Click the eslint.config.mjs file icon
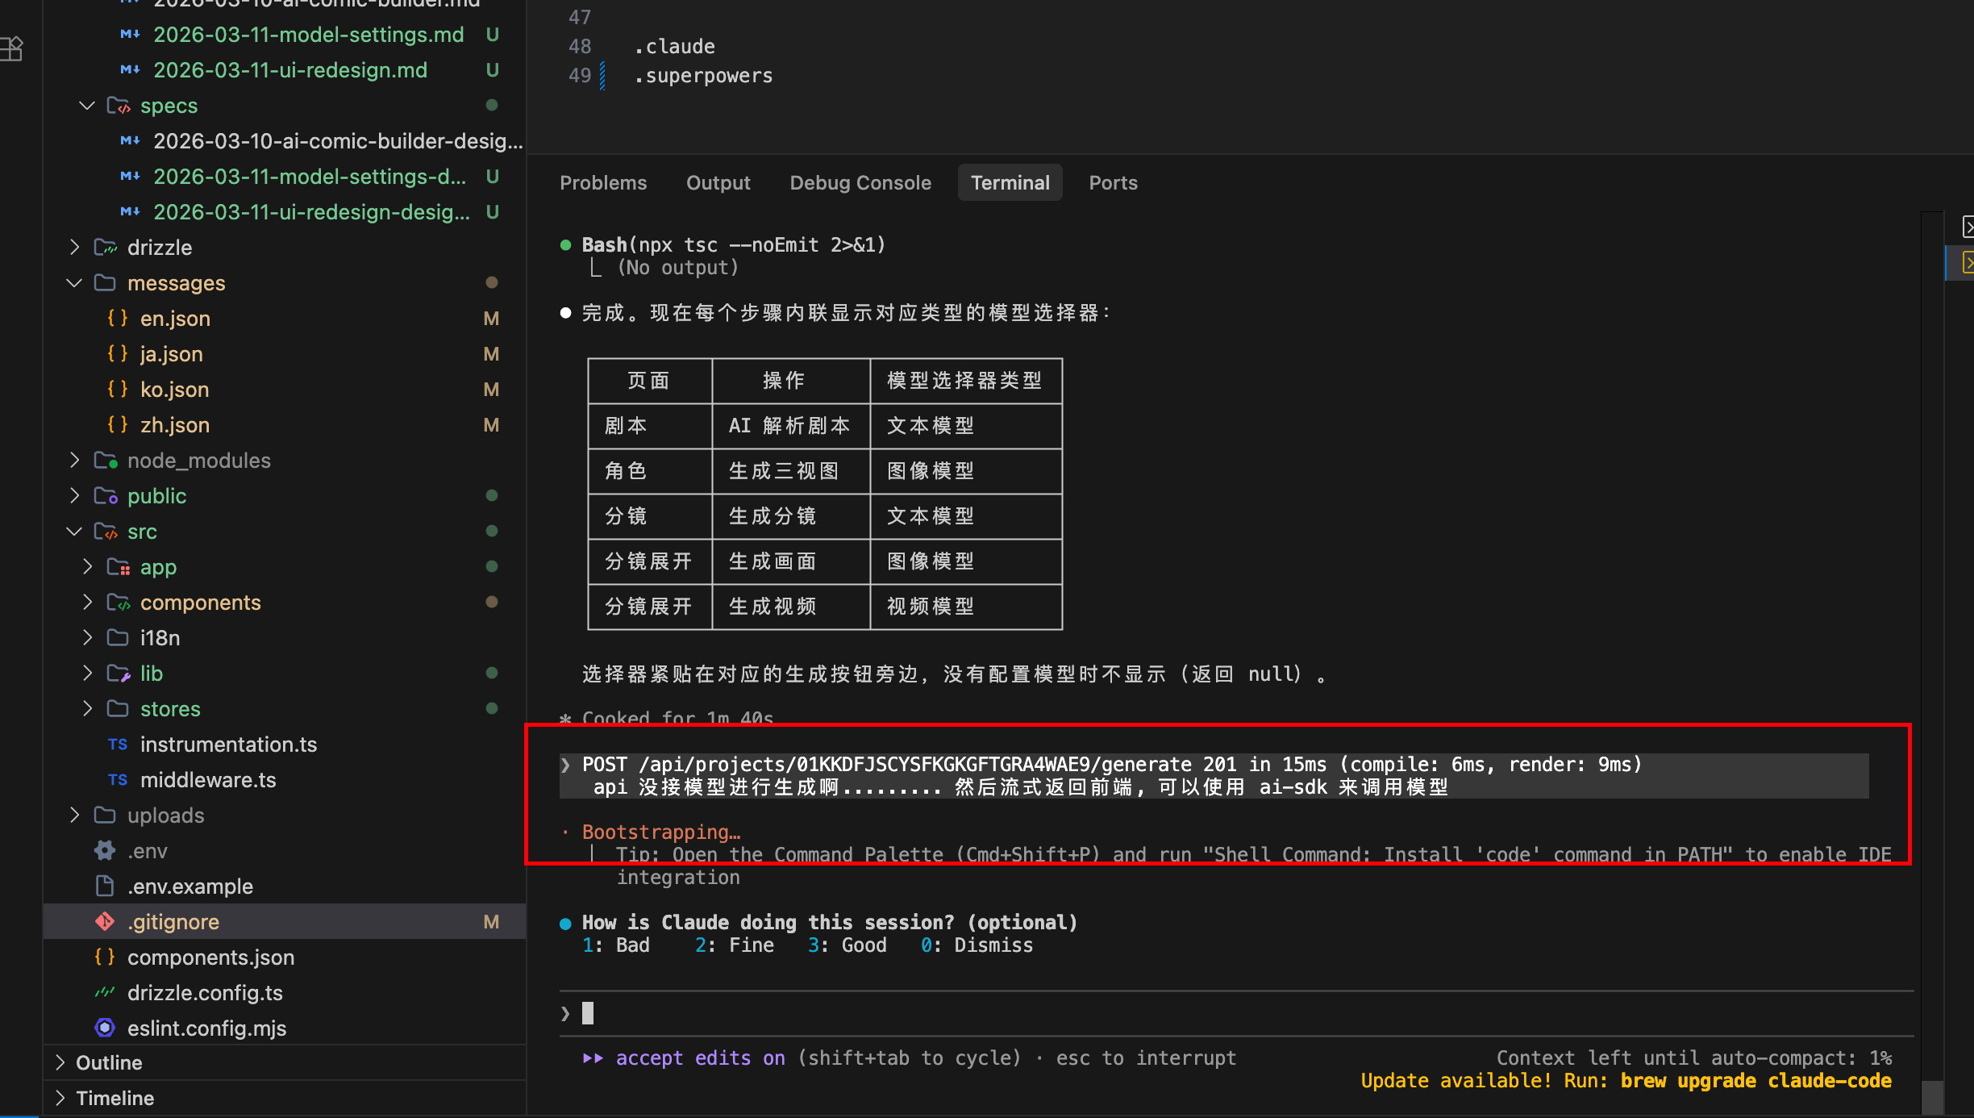The image size is (1974, 1118). (105, 1028)
